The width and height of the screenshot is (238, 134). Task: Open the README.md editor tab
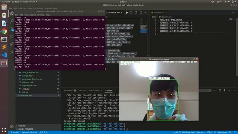click(x=114, y=13)
